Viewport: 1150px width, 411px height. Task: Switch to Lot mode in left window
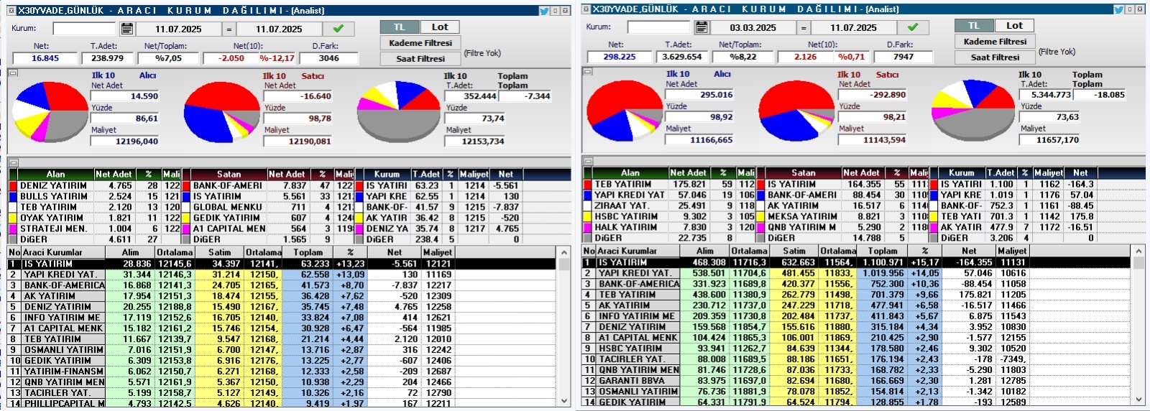click(x=440, y=27)
